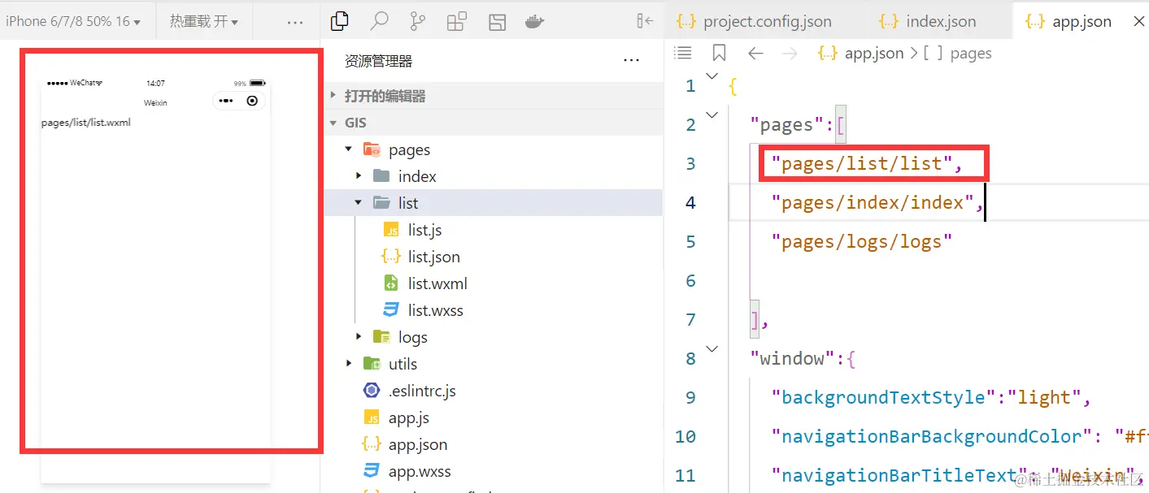Click the pages/list/list.wxml text in simulator
This screenshot has height=493, width=1149.
(86, 123)
